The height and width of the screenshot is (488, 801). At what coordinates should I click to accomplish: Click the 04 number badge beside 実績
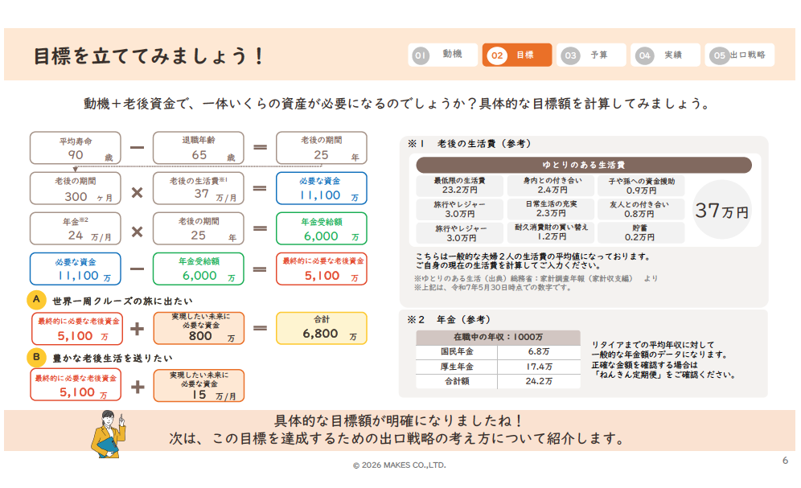644,55
